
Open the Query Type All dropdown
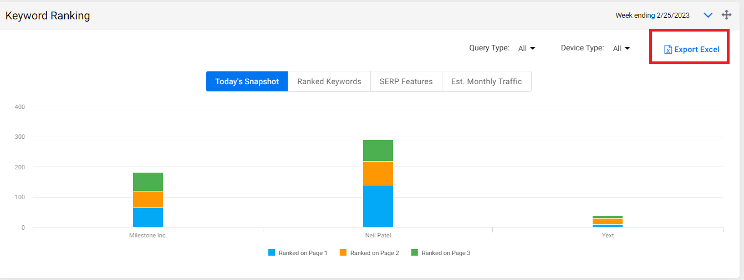[527, 48]
